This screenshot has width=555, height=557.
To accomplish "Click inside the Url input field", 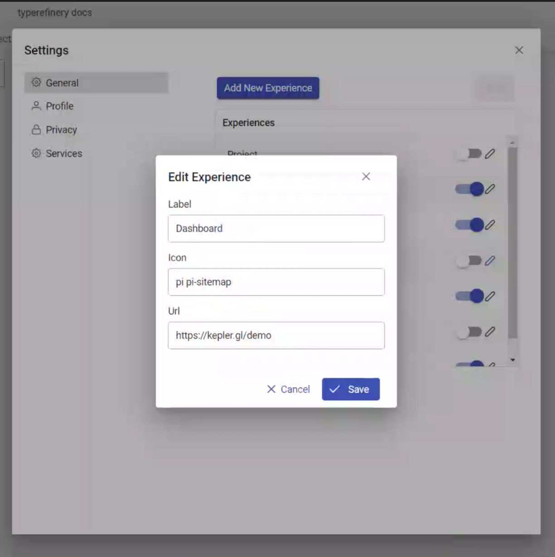I will click(276, 335).
